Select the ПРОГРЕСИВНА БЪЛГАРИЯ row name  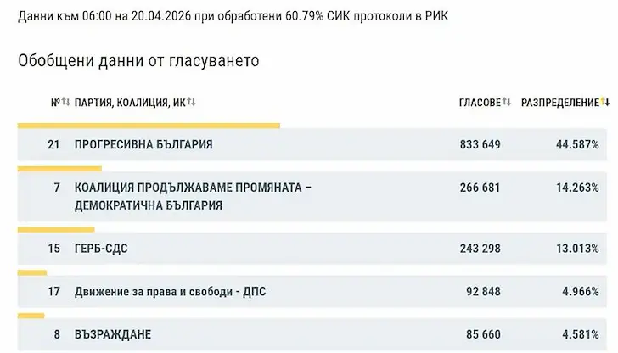143,145
